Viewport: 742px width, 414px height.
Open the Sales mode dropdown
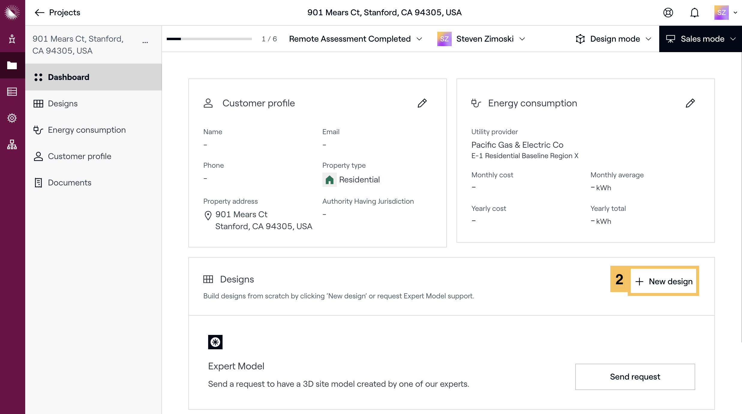pyautogui.click(x=701, y=39)
